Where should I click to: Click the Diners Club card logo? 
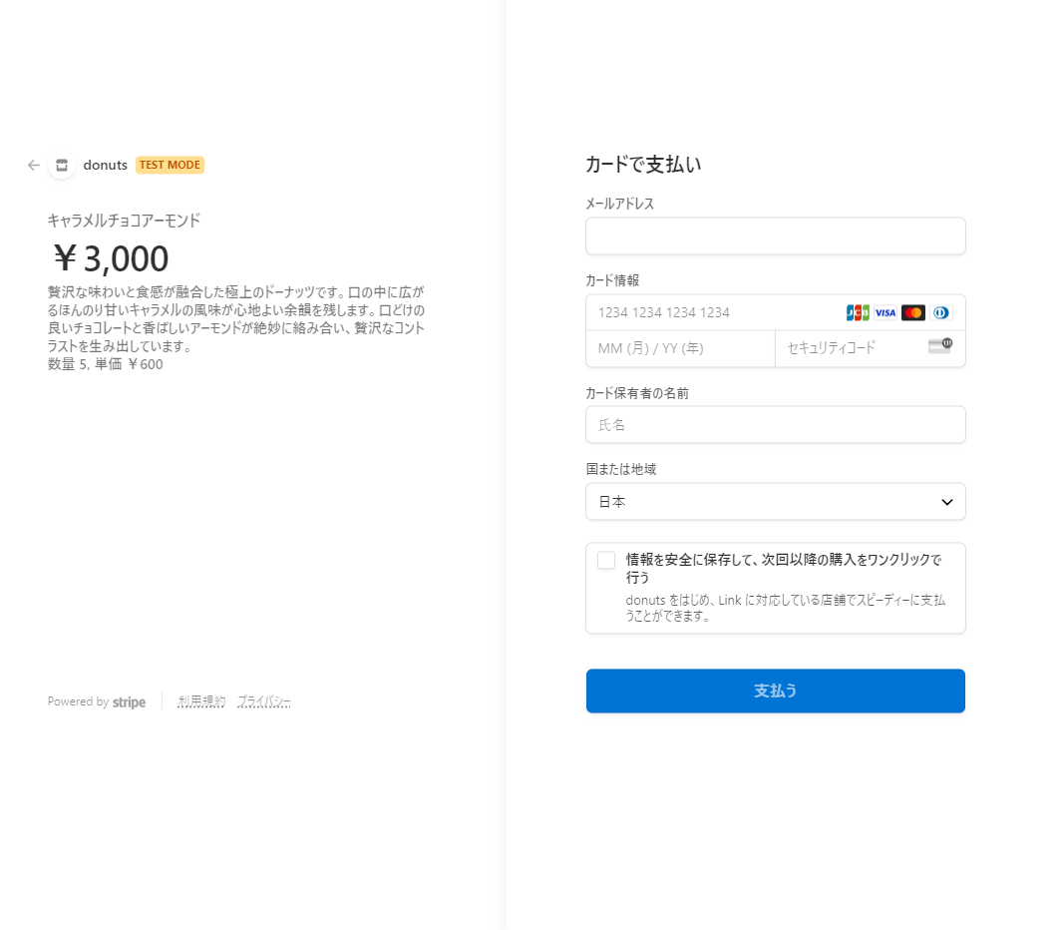(x=940, y=312)
